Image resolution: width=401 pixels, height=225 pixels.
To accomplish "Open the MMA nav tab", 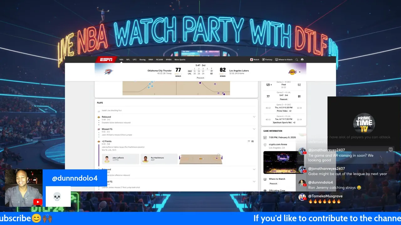I will tap(151, 60).
